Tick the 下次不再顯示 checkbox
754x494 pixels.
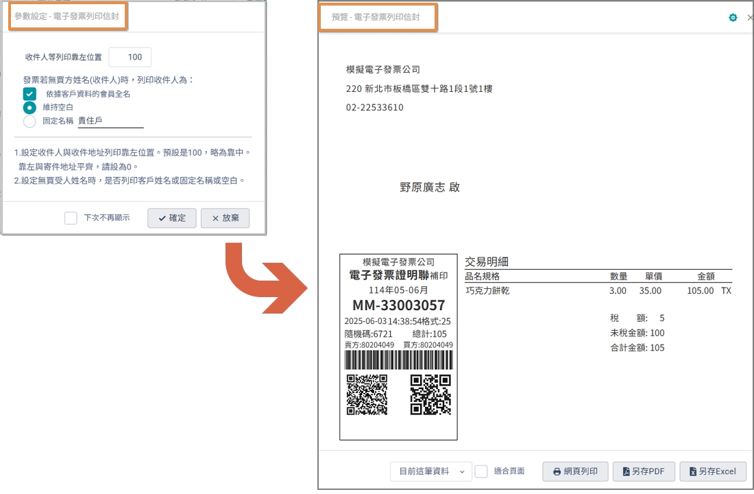pyautogui.click(x=71, y=218)
